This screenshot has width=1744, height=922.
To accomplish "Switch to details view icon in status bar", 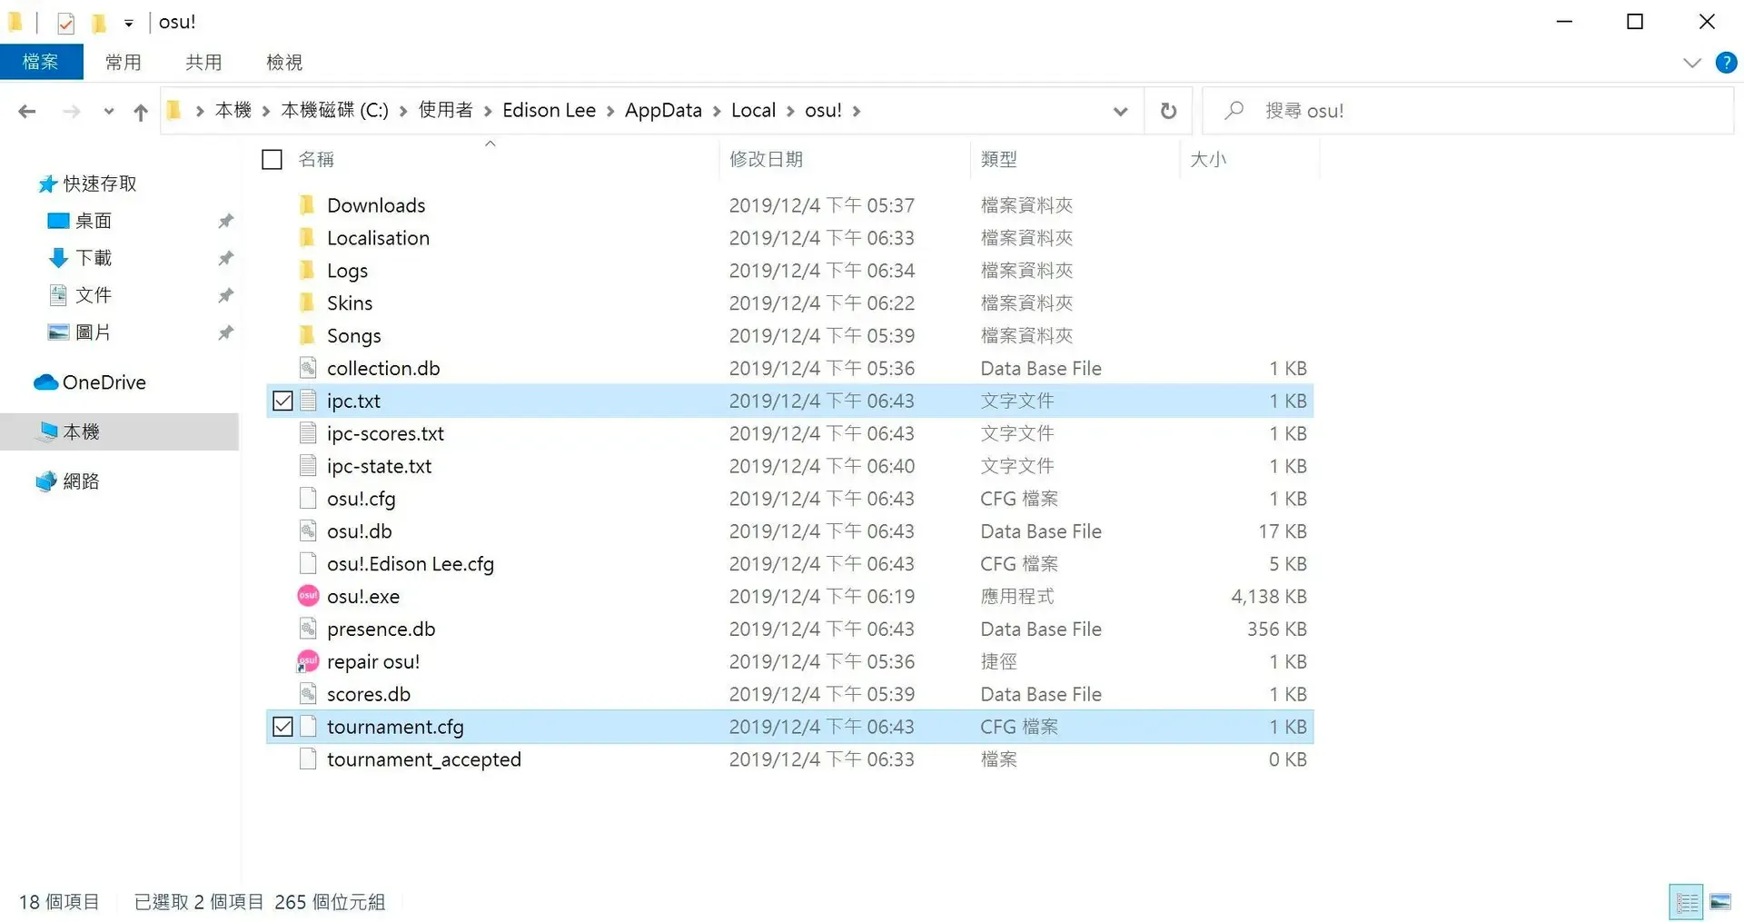I will (1687, 902).
